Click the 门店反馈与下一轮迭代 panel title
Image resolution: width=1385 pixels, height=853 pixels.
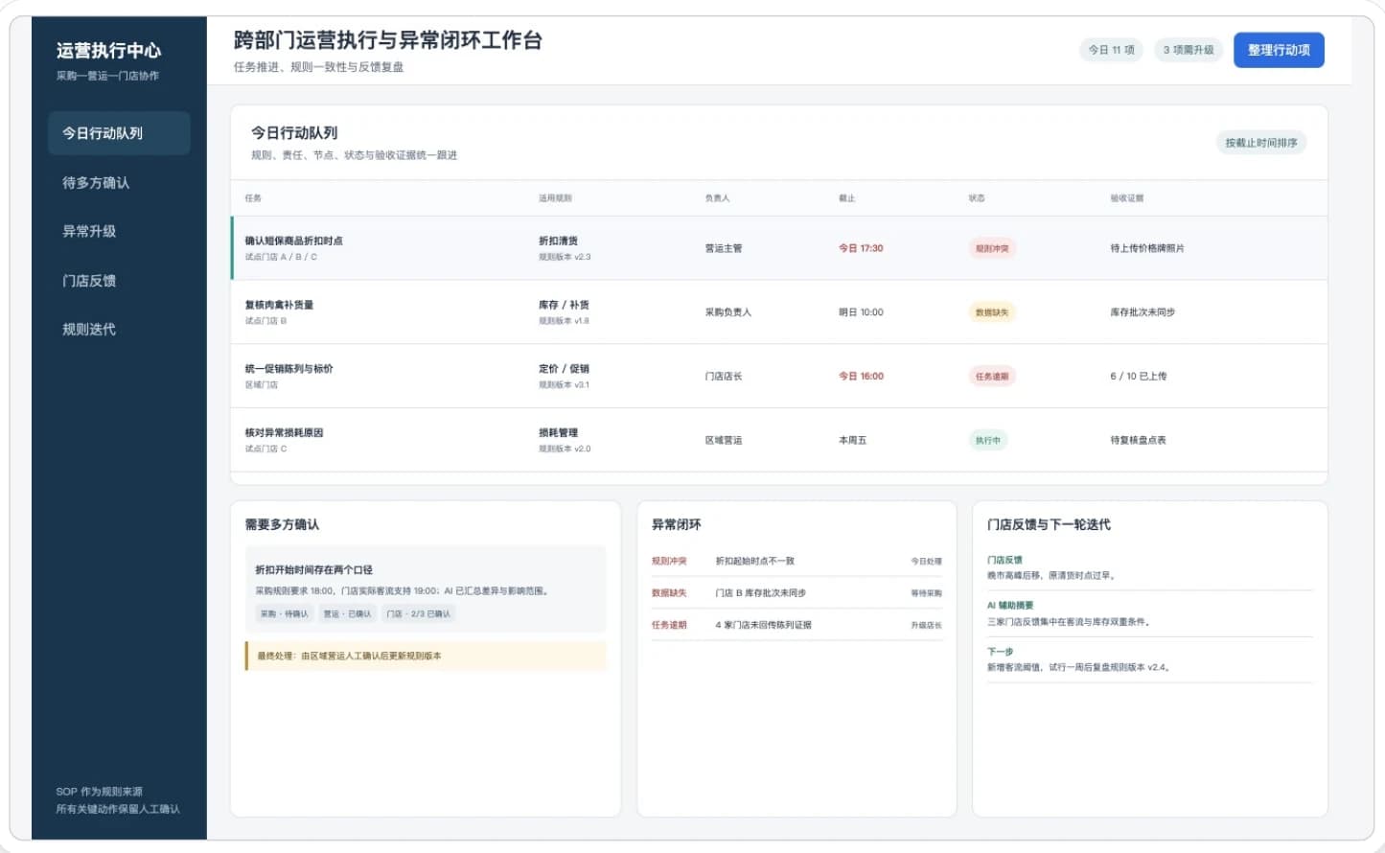tap(1049, 524)
